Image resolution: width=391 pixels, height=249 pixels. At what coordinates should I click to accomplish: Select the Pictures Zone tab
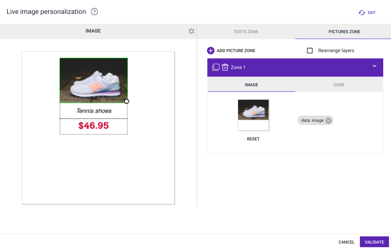point(344,32)
